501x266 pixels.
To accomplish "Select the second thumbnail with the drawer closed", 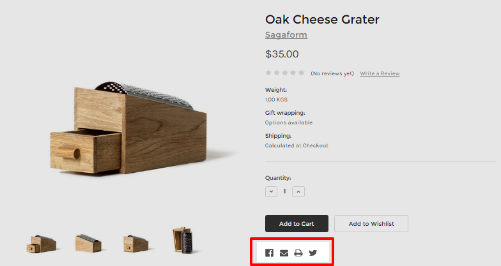I will click(88, 242).
